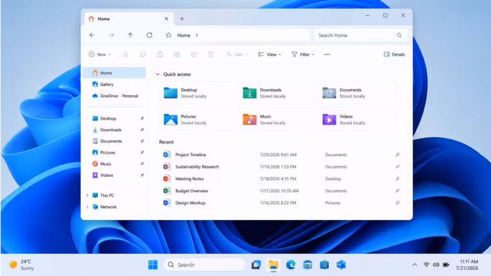Select OneDrive - Personal in the sidebar

tap(115, 96)
